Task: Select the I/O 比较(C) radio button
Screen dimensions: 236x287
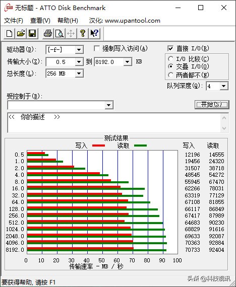Action: pos(170,59)
